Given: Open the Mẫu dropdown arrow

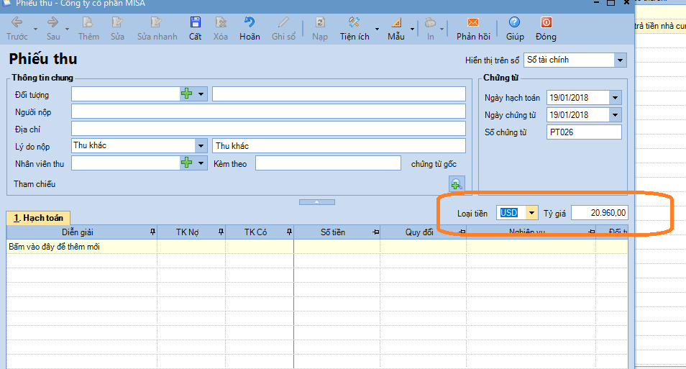Looking at the screenshot, I should coord(412,29).
